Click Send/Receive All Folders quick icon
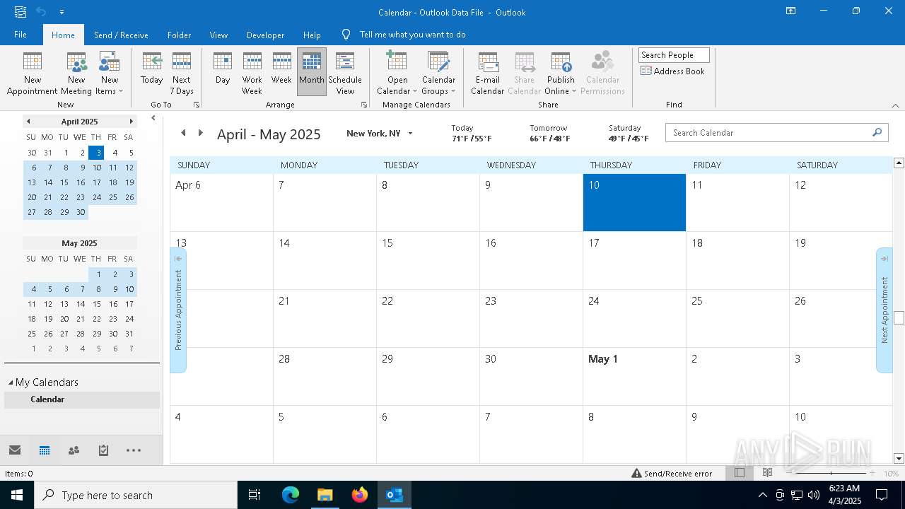The width and height of the screenshot is (905, 509). point(21,12)
